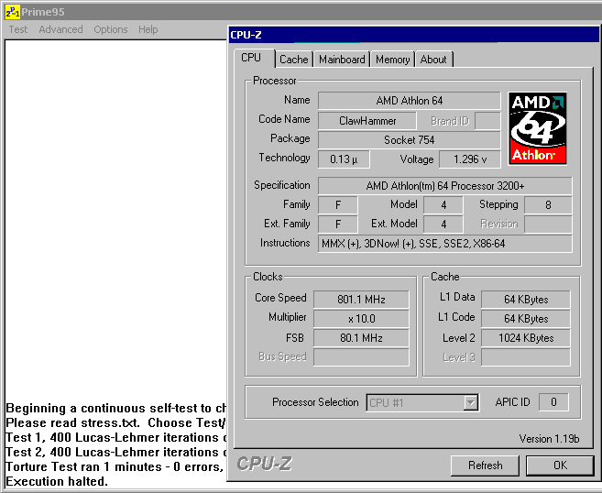Click the Prime95 title bar icon

[x=13, y=12]
